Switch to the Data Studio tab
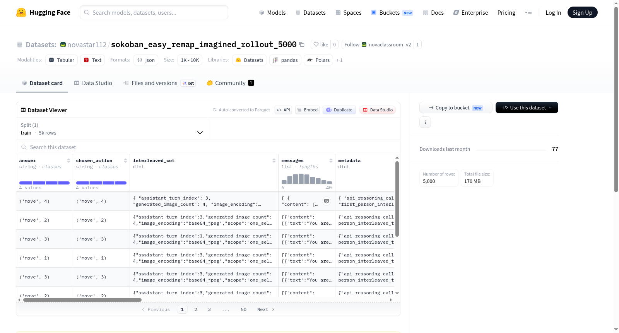This screenshot has height=333, width=619. pyautogui.click(x=93, y=83)
